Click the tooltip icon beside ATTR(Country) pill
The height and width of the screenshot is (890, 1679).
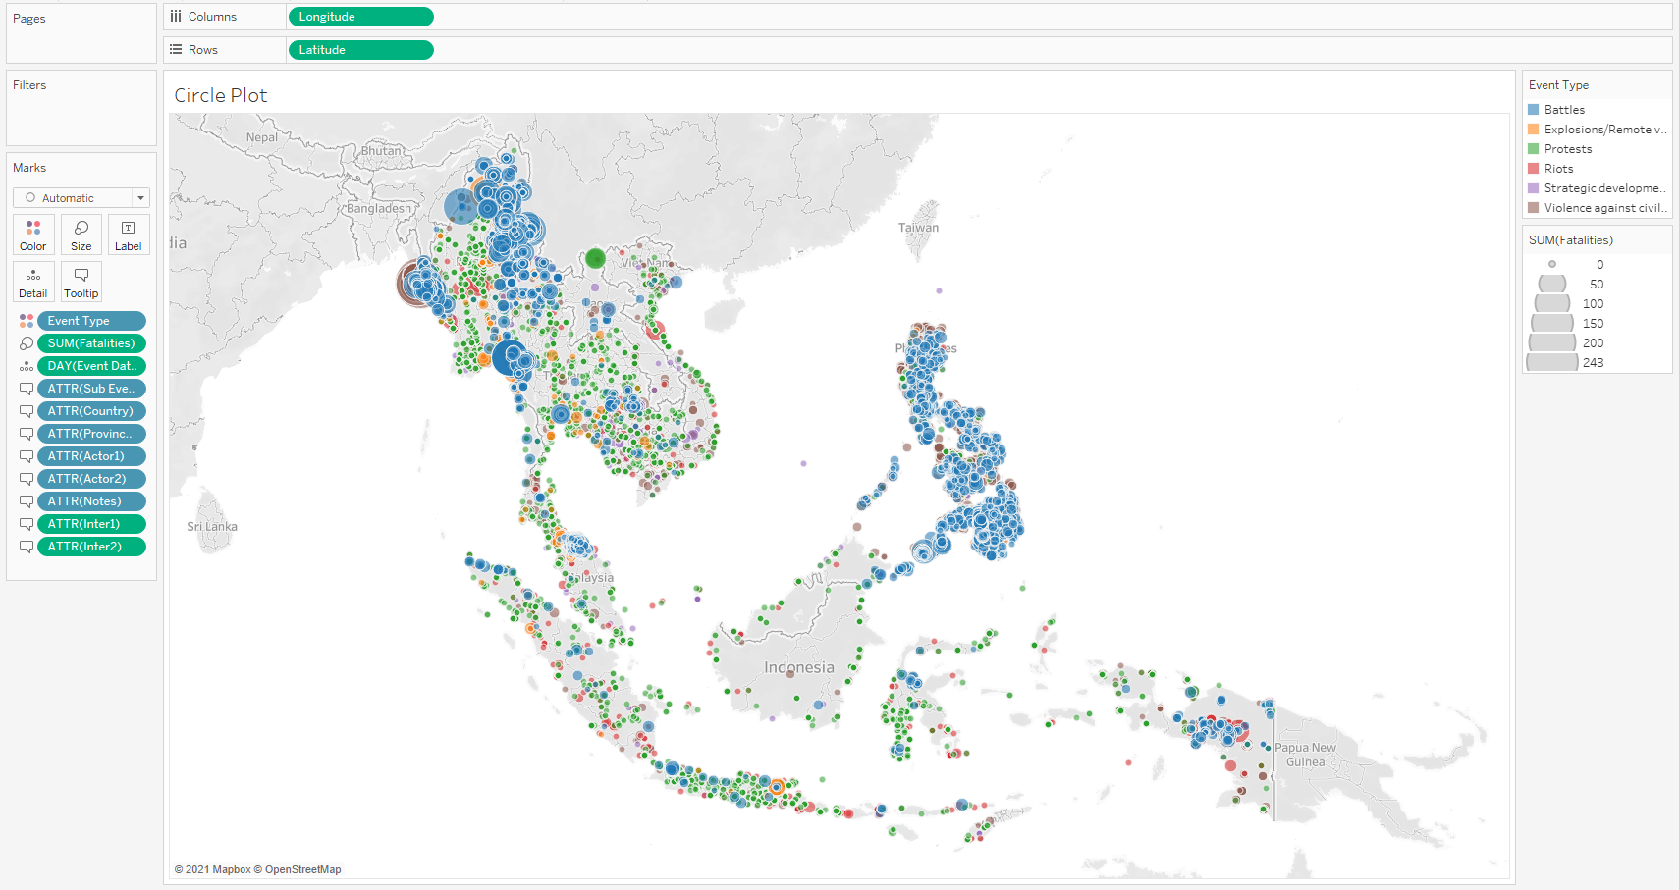click(27, 411)
